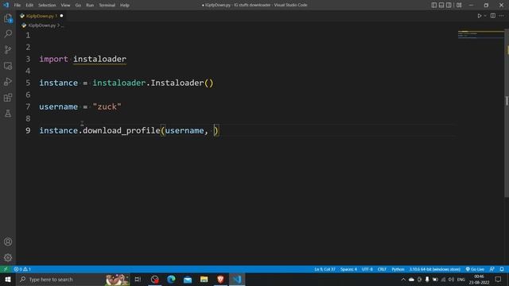Open the Source Control view
The height and width of the screenshot is (286, 509).
click(x=8, y=49)
